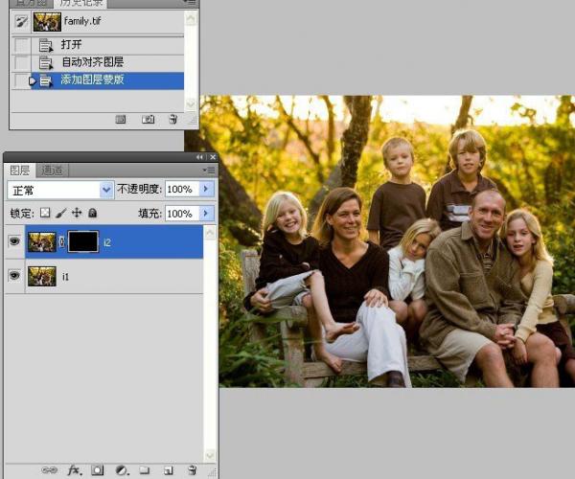Delete current state in History panel trash

[x=173, y=119]
